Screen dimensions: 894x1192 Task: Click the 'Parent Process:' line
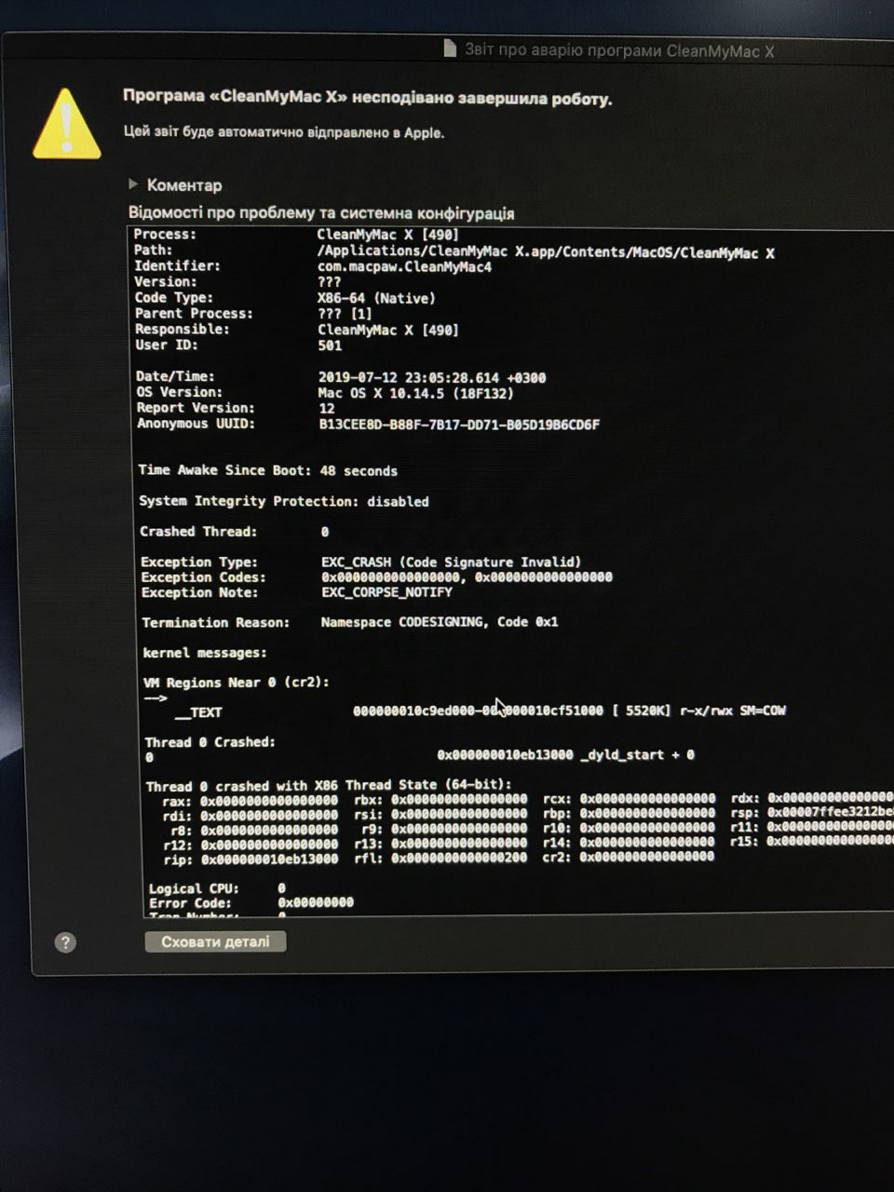pyautogui.click(x=253, y=314)
